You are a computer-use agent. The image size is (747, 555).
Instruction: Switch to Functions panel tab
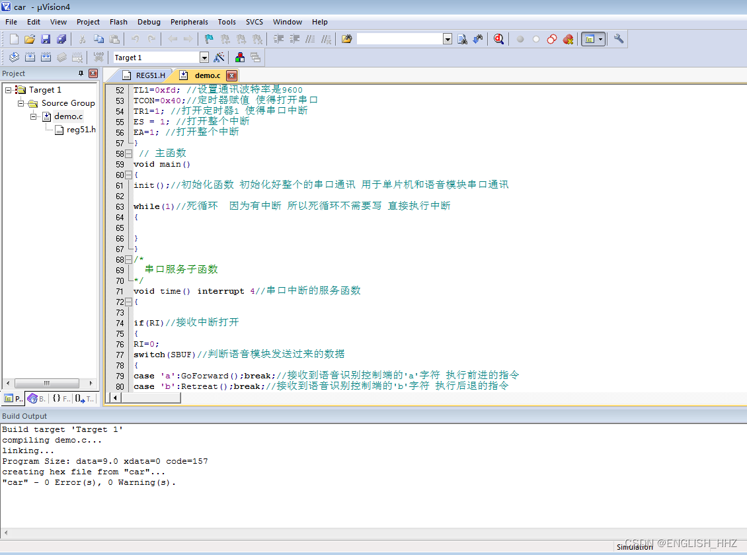pos(61,399)
